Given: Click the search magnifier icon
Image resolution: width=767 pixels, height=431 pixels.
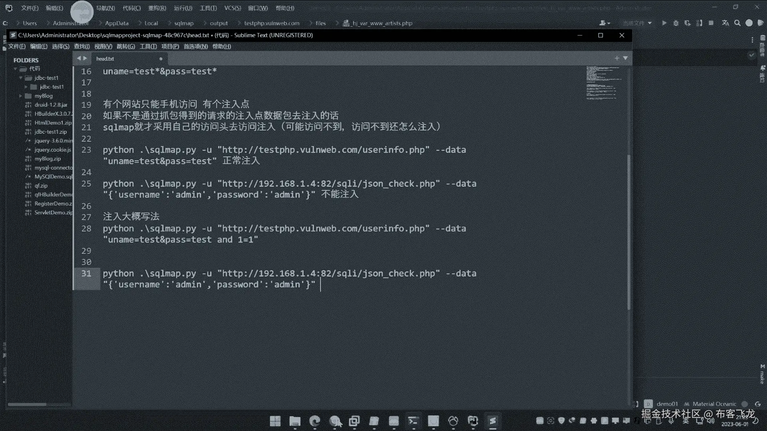Looking at the screenshot, I should click(x=737, y=23).
